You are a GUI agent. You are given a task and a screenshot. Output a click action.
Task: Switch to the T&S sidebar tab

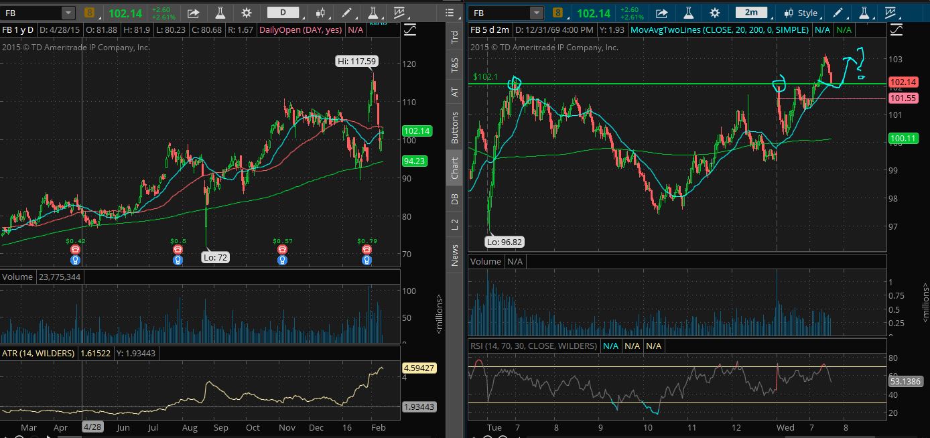click(454, 65)
